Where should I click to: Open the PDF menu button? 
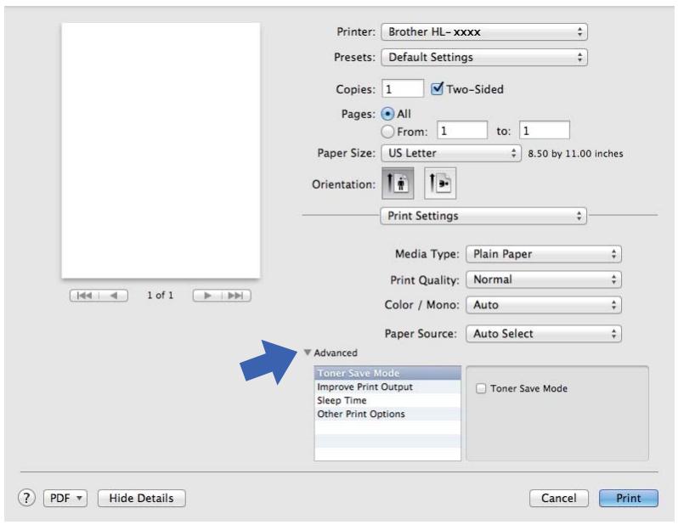coord(65,498)
